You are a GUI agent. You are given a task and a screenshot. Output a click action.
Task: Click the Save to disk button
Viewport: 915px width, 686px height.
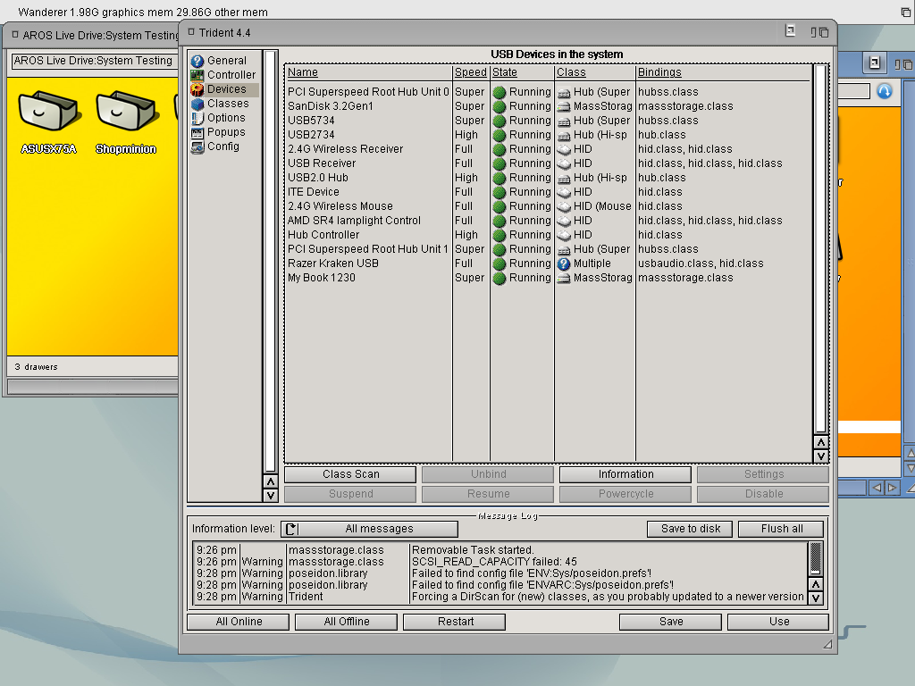[x=691, y=529]
